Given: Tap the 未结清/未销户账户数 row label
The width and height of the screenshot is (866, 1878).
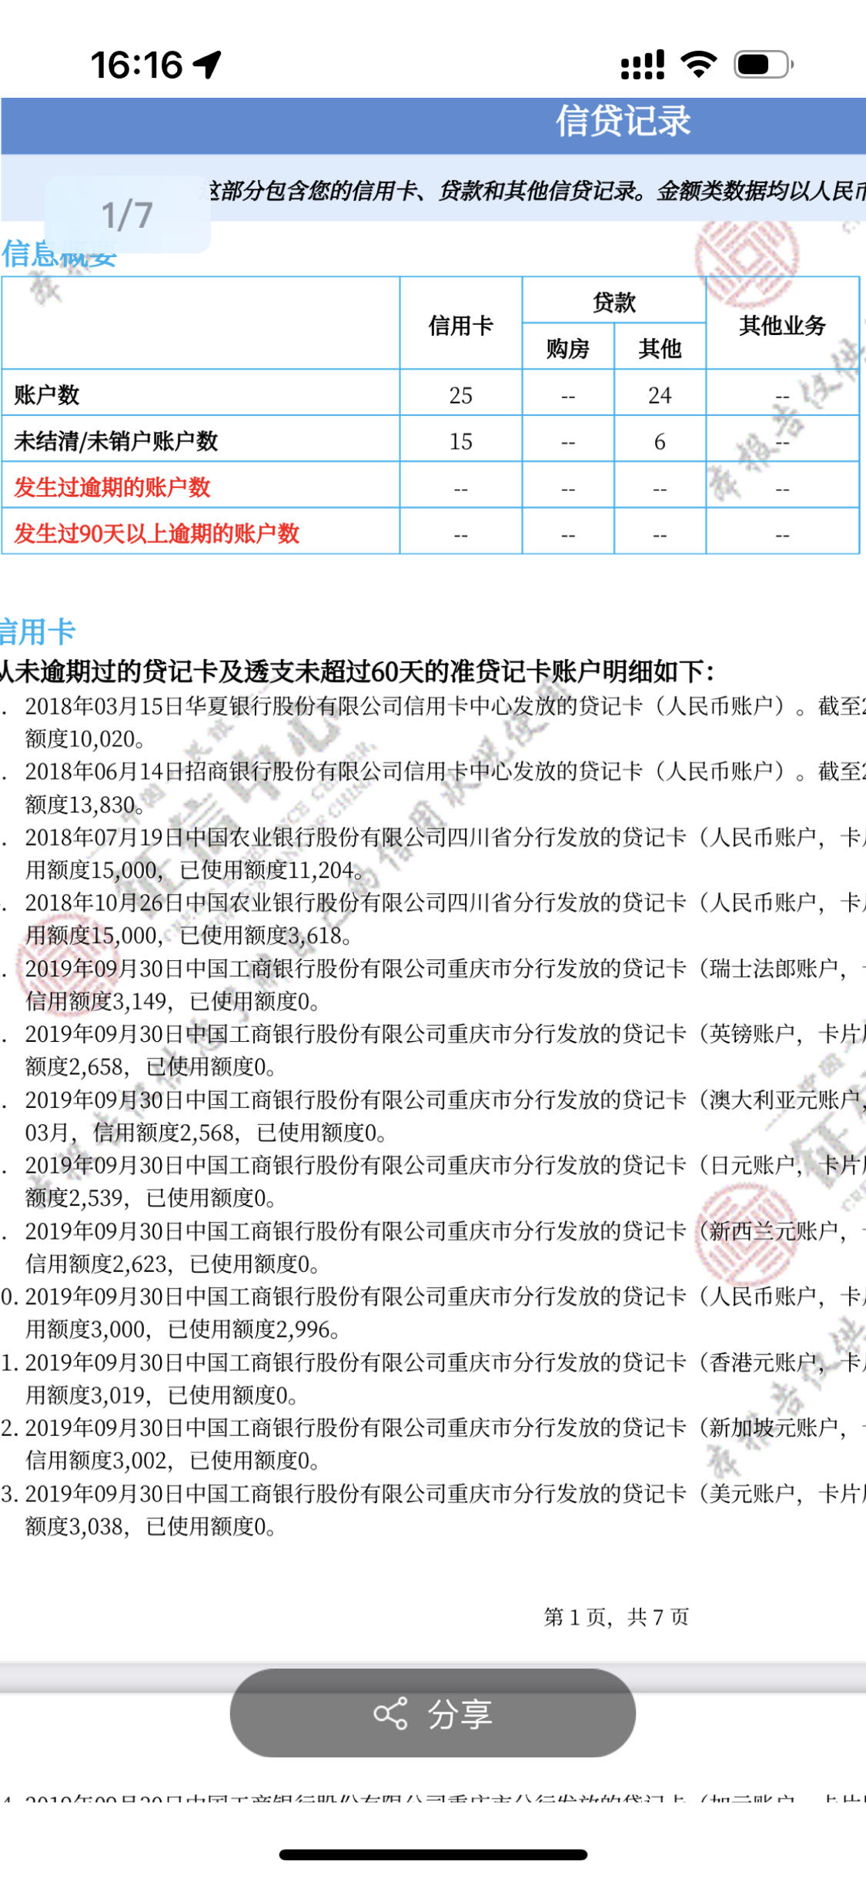Looking at the screenshot, I should (116, 441).
